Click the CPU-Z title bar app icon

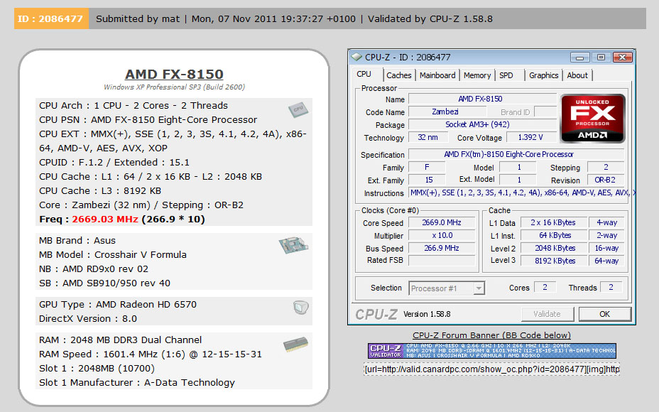(356, 57)
